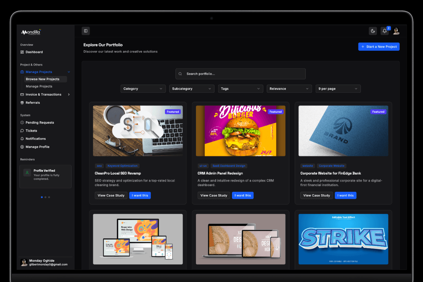This screenshot has width=423, height=282.
Task: Go to Pending Requests
Action: point(40,123)
